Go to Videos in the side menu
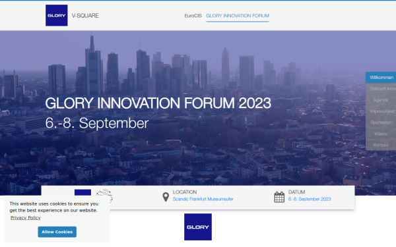 381,134
